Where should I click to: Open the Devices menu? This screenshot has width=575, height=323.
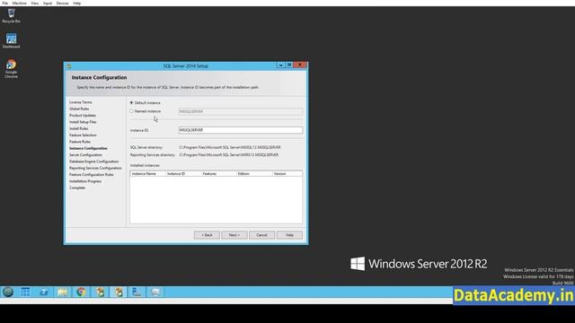(62, 3)
